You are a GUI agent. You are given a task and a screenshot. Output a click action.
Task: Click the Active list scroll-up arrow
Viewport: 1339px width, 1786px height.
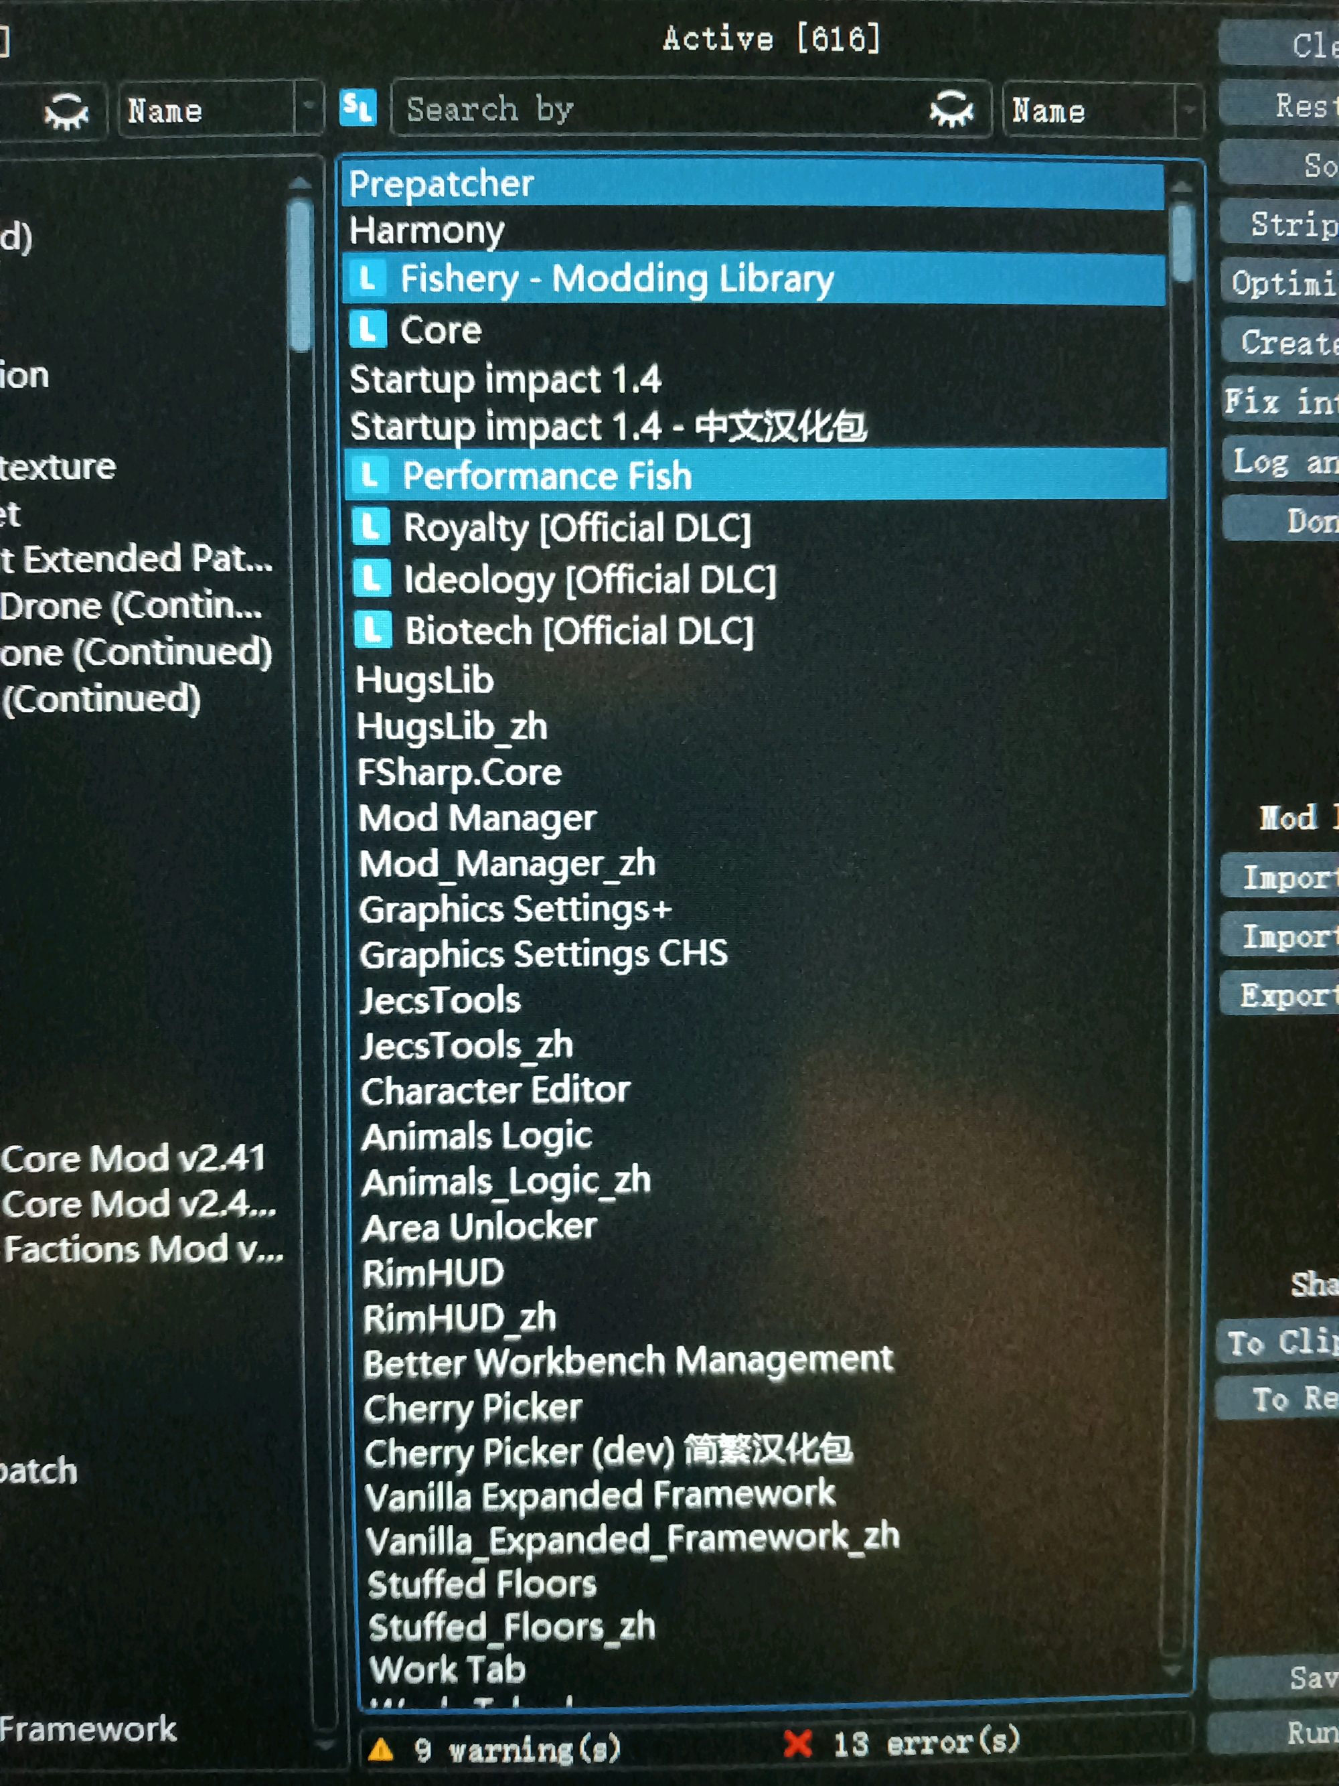[1181, 188]
